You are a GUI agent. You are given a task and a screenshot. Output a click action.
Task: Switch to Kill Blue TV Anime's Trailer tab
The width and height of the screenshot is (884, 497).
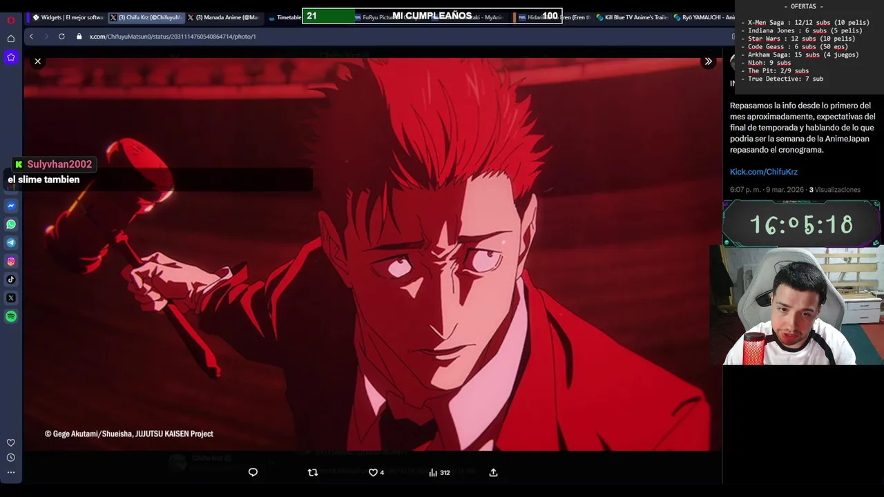coord(632,17)
